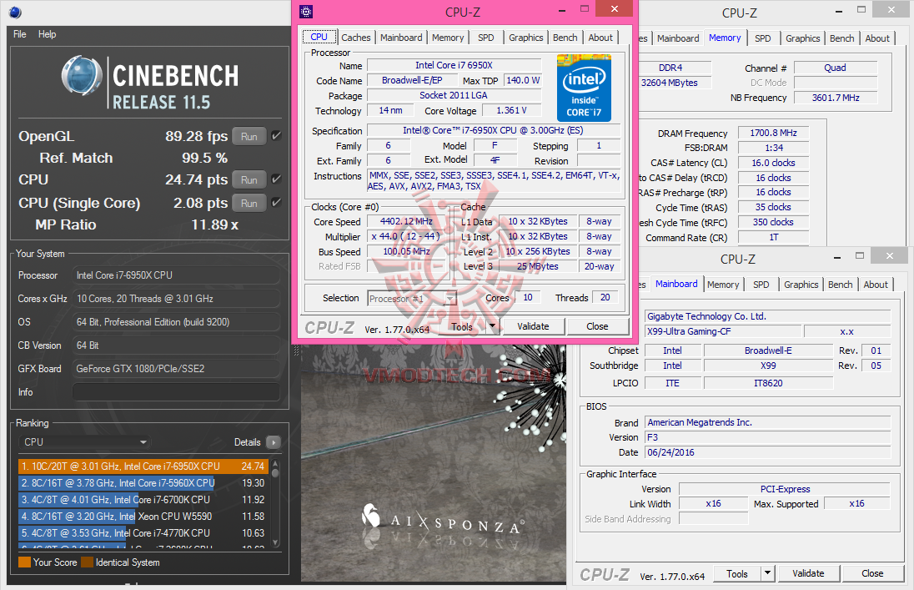Select Mainboard tab in bottom-right CPU-Z window

[x=676, y=284]
